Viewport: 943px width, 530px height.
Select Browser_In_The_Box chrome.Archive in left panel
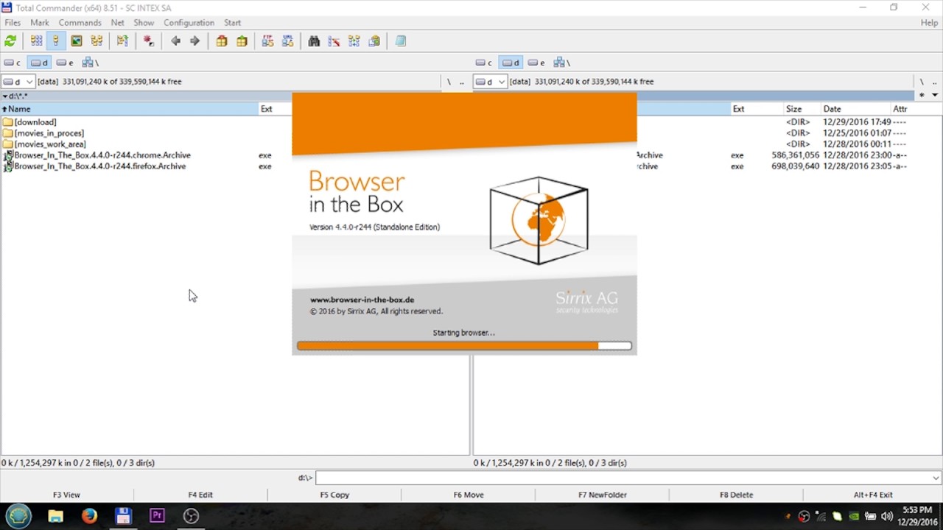(102, 155)
